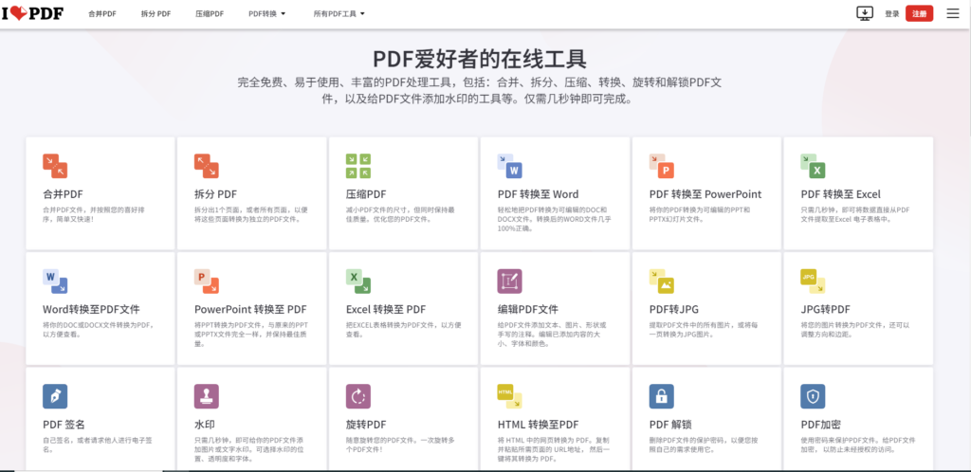Open the hamburger menu icon
The height and width of the screenshot is (472, 971).
(x=952, y=13)
